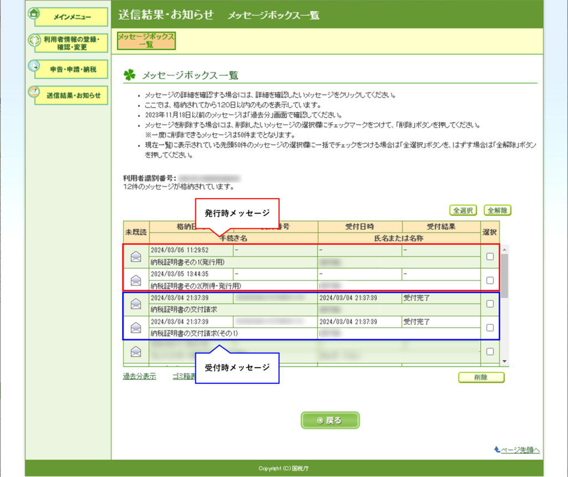Click the 削除 button
The height and width of the screenshot is (477, 568).
coord(481,378)
